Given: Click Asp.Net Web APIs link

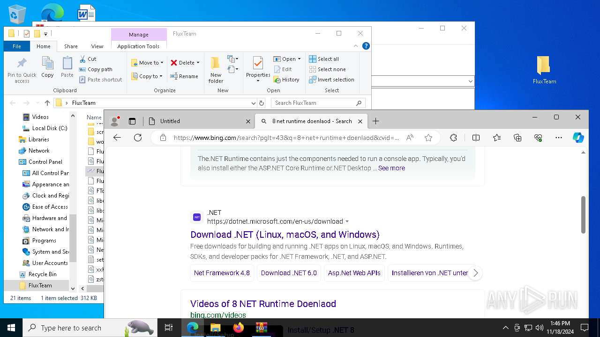Looking at the screenshot, I should click(x=354, y=273).
